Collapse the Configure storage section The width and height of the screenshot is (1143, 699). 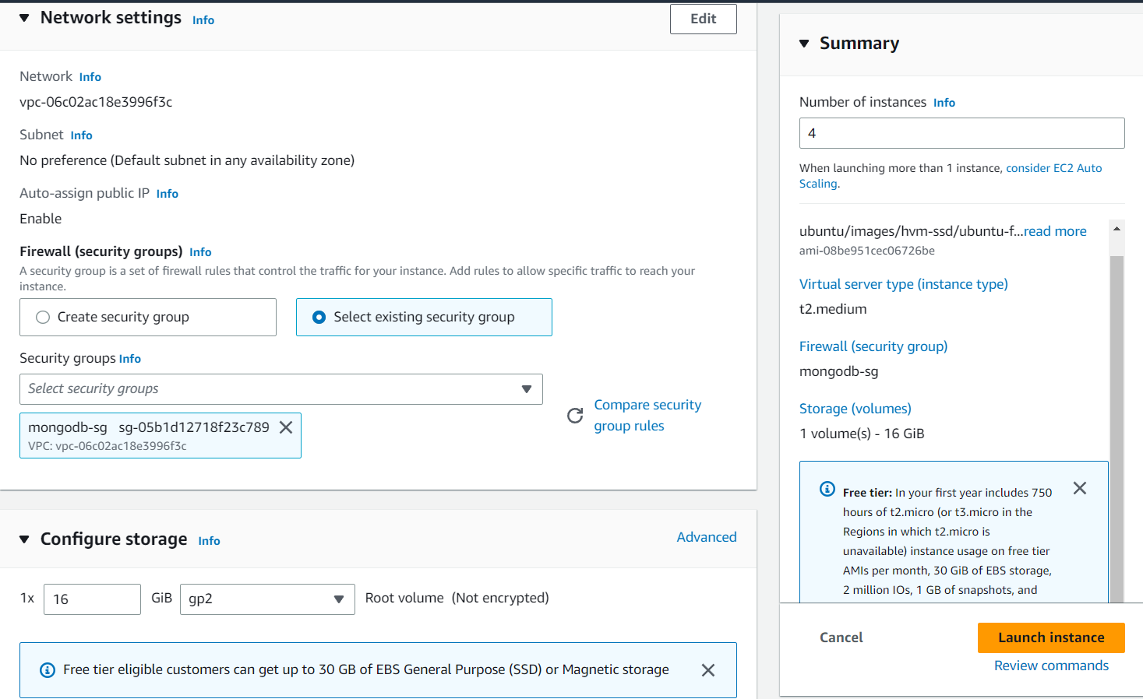point(24,539)
